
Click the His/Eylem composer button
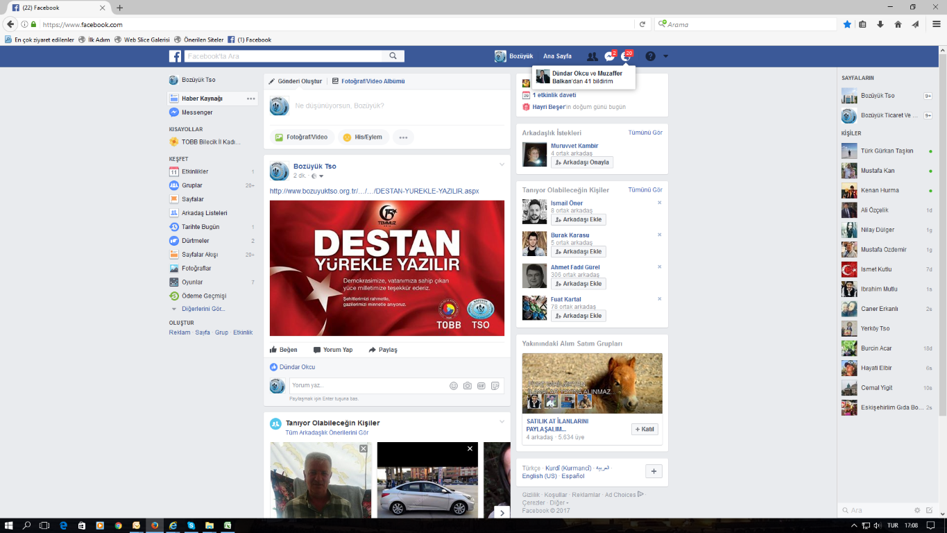click(363, 137)
